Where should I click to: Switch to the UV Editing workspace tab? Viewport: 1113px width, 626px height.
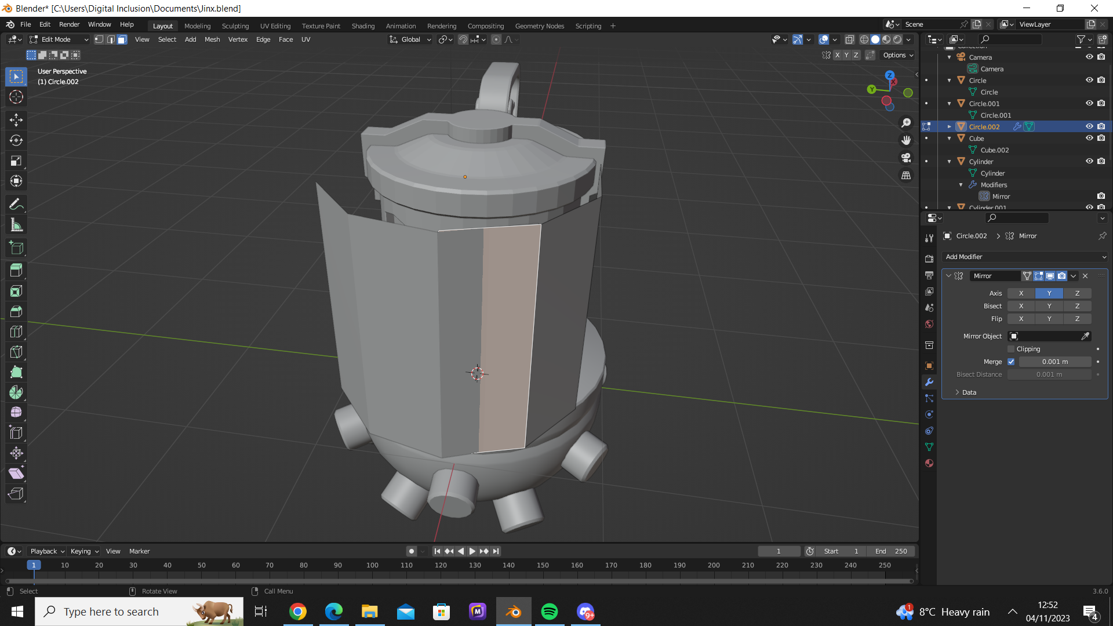click(x=275, y=26)
